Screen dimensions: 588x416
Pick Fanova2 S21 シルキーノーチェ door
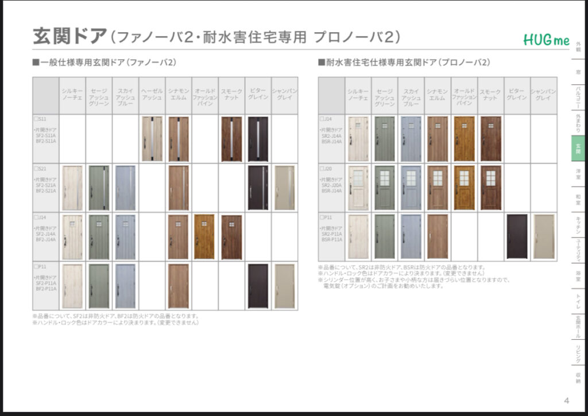[x=72, y=188]
